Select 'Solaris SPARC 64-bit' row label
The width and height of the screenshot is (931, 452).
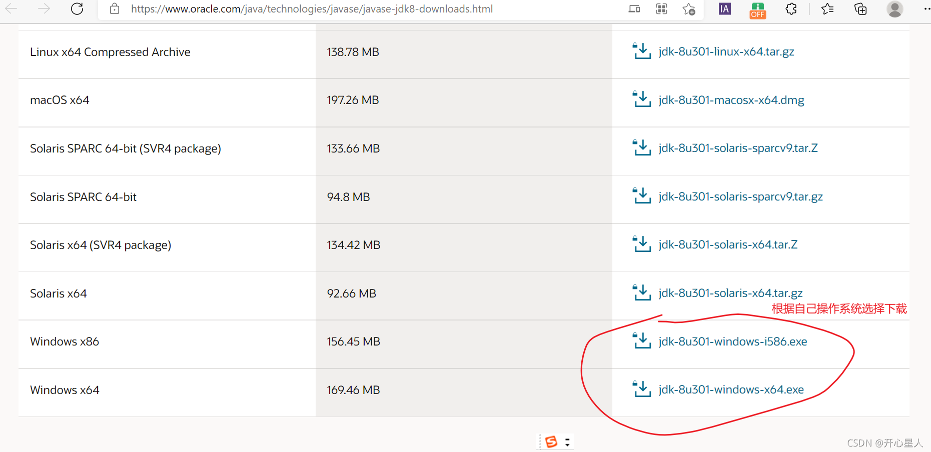[x=83, y=197]
